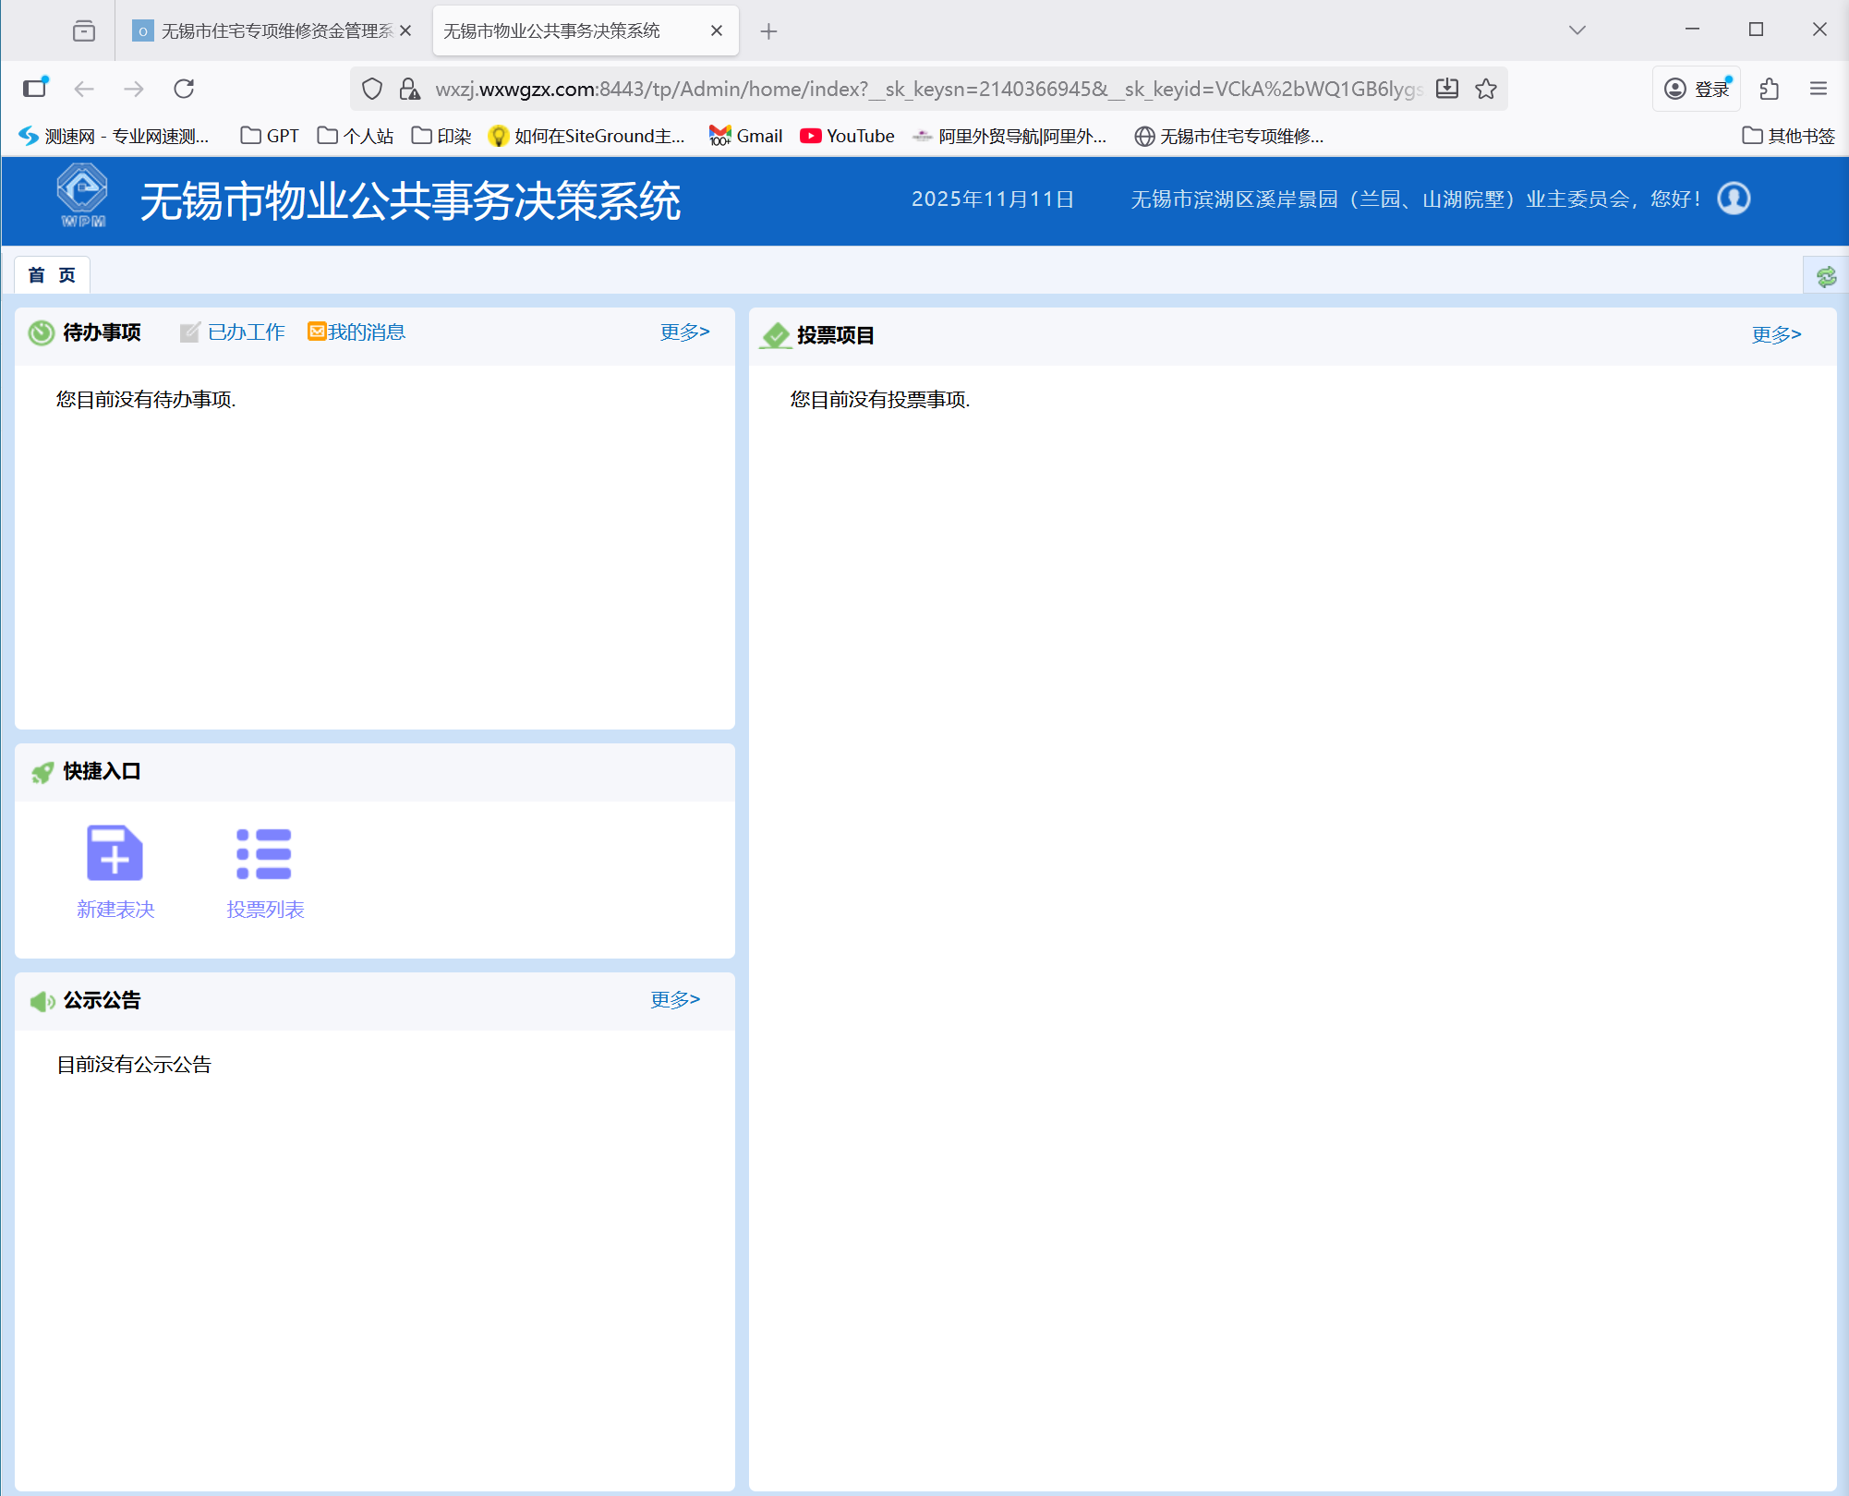The width and height of the screenshot is (1849, 1496).
Task: Open browser extensions puzzle icon
Action: (1770, 89)
